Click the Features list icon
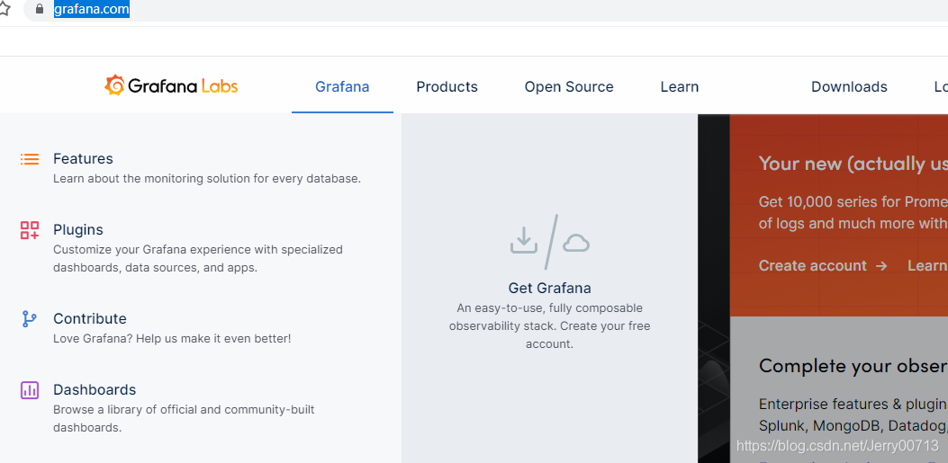This screenshot has height=463, width=948. (30, 159)
